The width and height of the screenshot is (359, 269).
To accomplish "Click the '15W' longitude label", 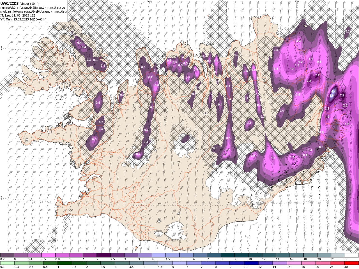I will [297, 1].
